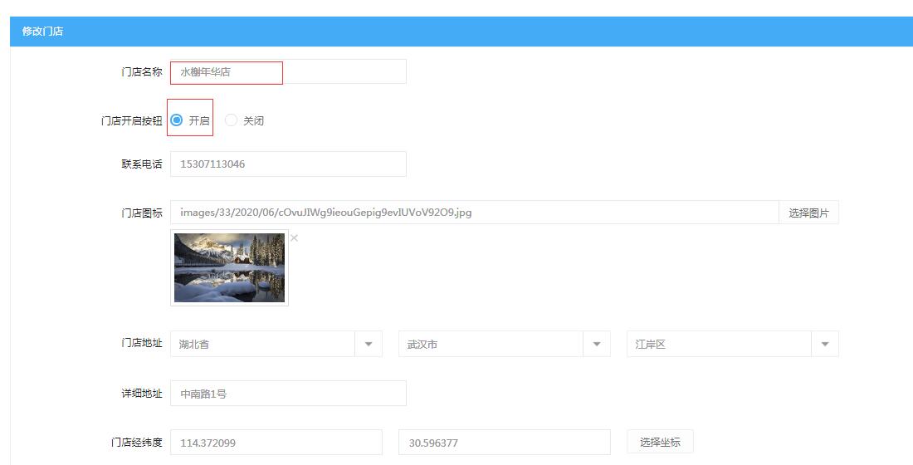Click the 选择图片 button

point(808,213)
